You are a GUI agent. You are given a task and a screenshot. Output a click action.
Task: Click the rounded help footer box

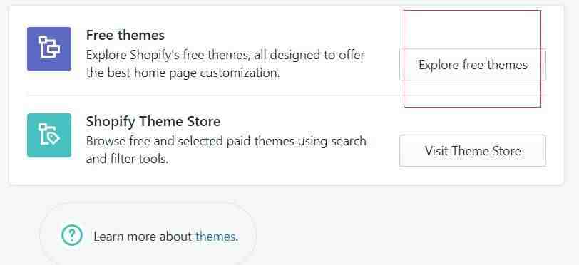(x=148, y=235)
